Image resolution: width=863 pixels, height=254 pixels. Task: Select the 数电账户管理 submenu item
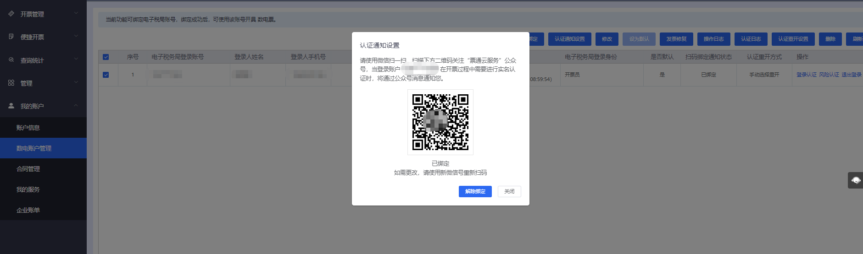(x=43, y=148)
